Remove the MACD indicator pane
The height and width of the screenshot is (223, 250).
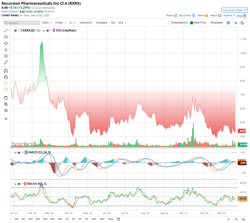coord(16,153)
